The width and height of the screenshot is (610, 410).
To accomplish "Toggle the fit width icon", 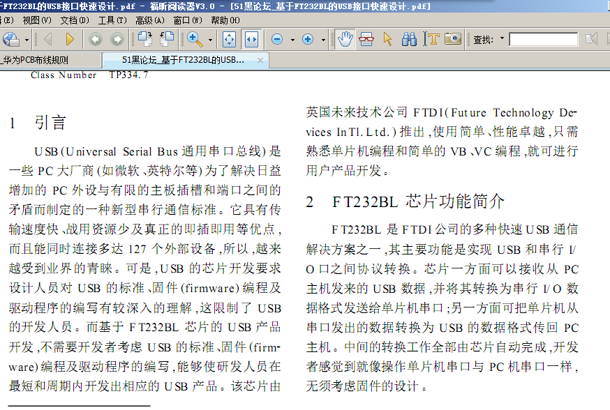I will (251, 39).
